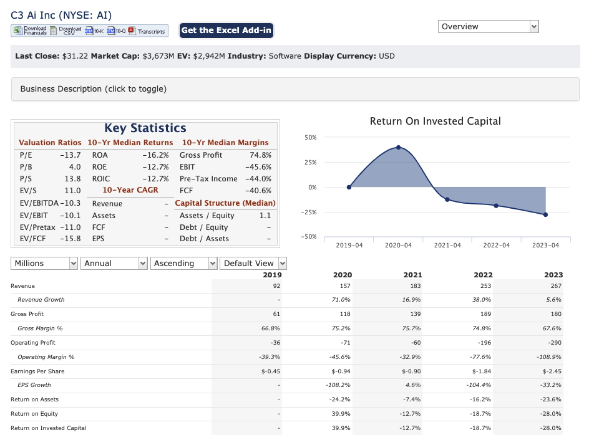Open the Annual period dropdown
Image resolution: width=589 pixels, height=445 pixels.
pos(114,264)
